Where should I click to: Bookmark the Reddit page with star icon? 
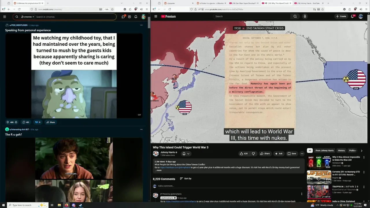(x=112, y=9)
